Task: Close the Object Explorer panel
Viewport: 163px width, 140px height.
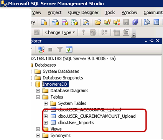Action: pyautogui.click(x=158, y=41)
